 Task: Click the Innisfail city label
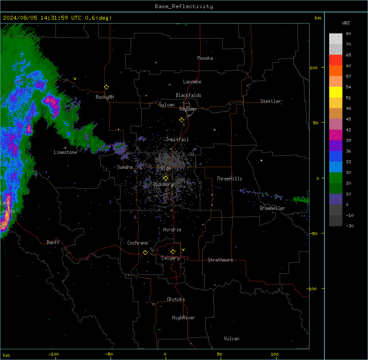[177, 139]
